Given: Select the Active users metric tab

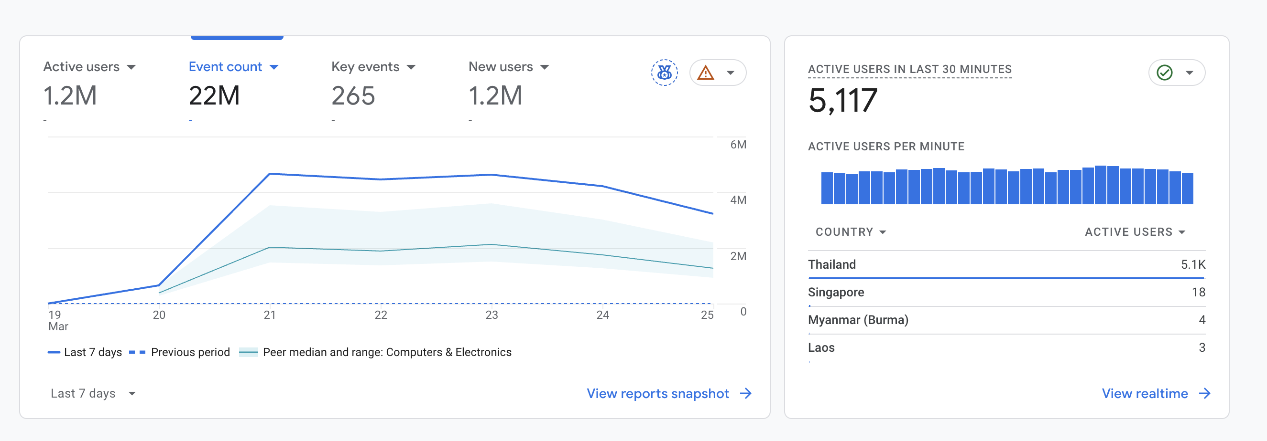Looking at the screenshot, I should [89, 67].
